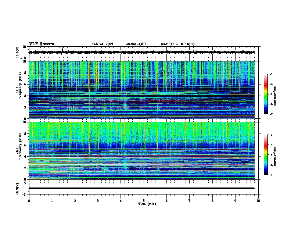Image resolution: width=291 pixels, height=225 pixels.
Task: Select the "Feb. 24, 2023" date text
Action: [103, 44]
